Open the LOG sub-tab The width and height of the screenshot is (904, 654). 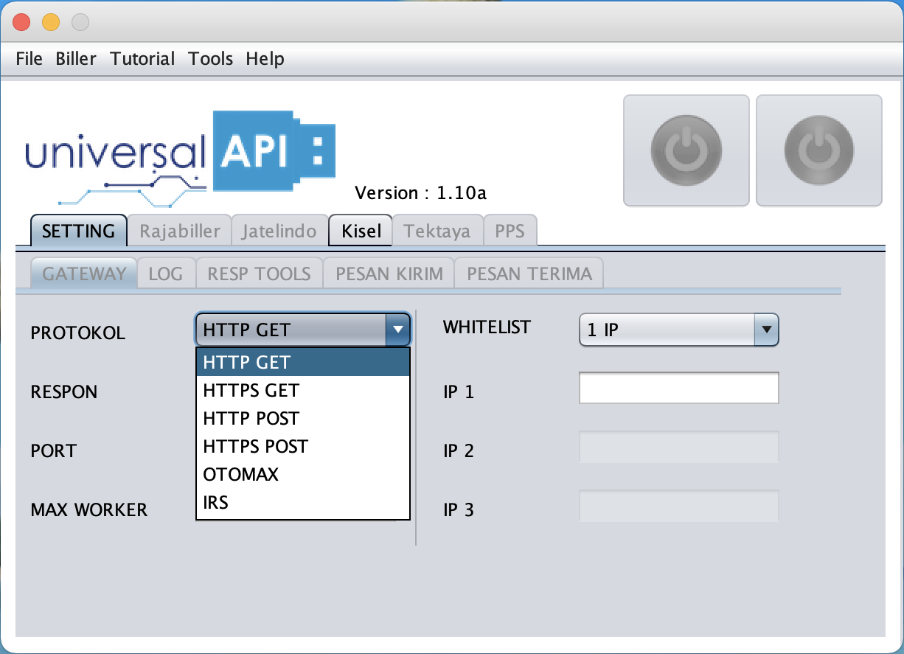(x=166, y=274)
